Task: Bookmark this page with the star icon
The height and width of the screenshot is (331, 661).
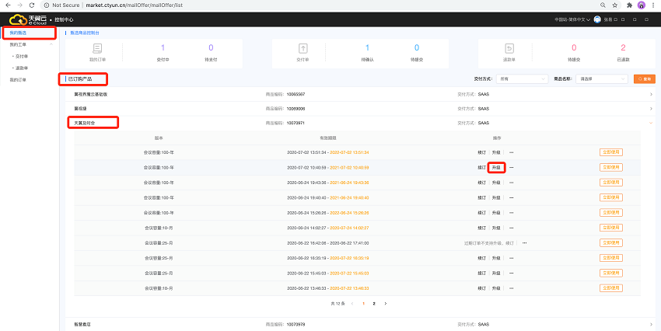Action: click(616, 5)
